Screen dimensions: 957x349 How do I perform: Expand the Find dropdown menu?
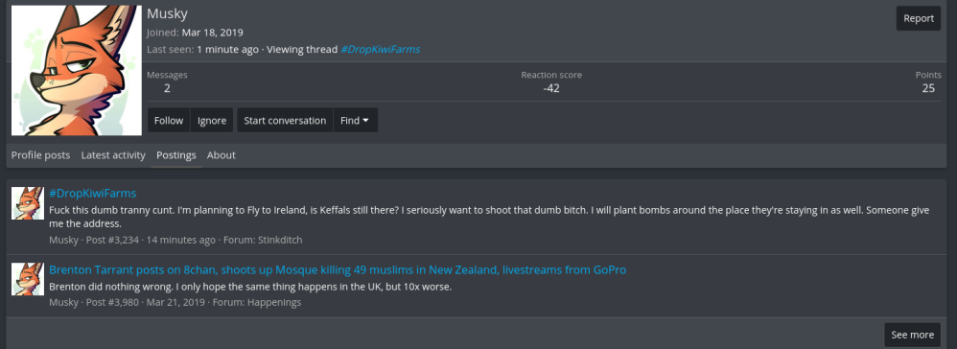coord(355,120)
